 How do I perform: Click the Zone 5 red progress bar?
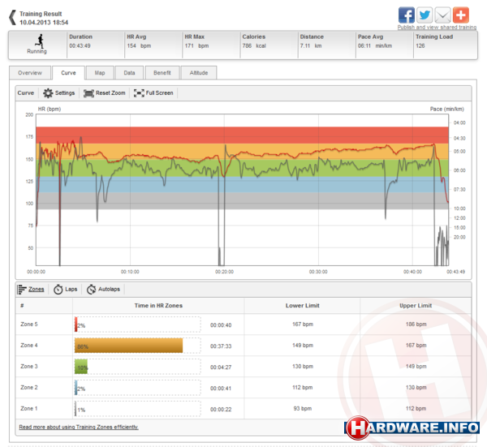(75, 325)
